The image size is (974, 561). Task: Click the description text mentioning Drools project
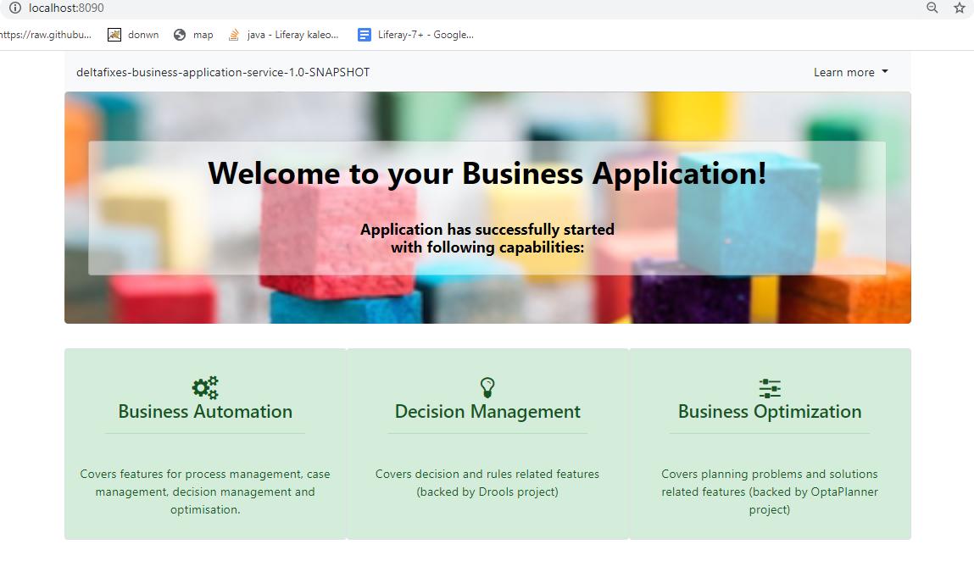[487, 483]
